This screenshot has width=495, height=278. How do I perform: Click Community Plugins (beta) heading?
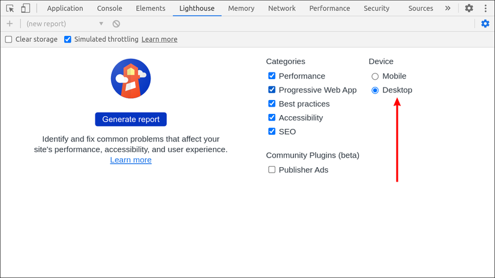click(313, 155)
